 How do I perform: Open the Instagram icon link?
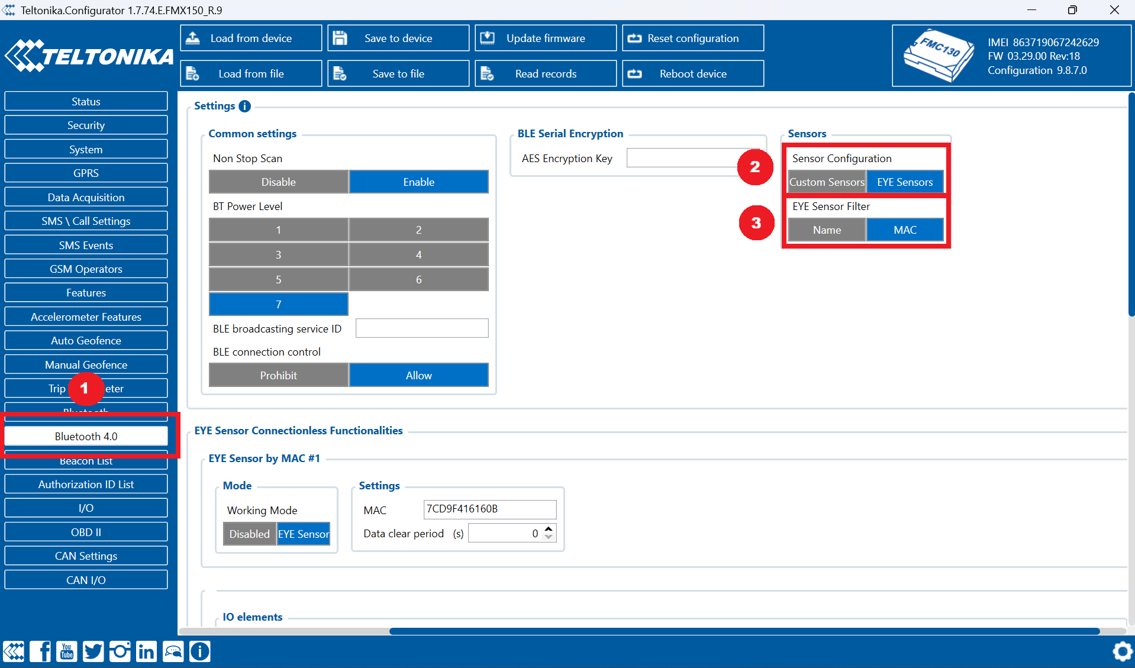[120, 651]
